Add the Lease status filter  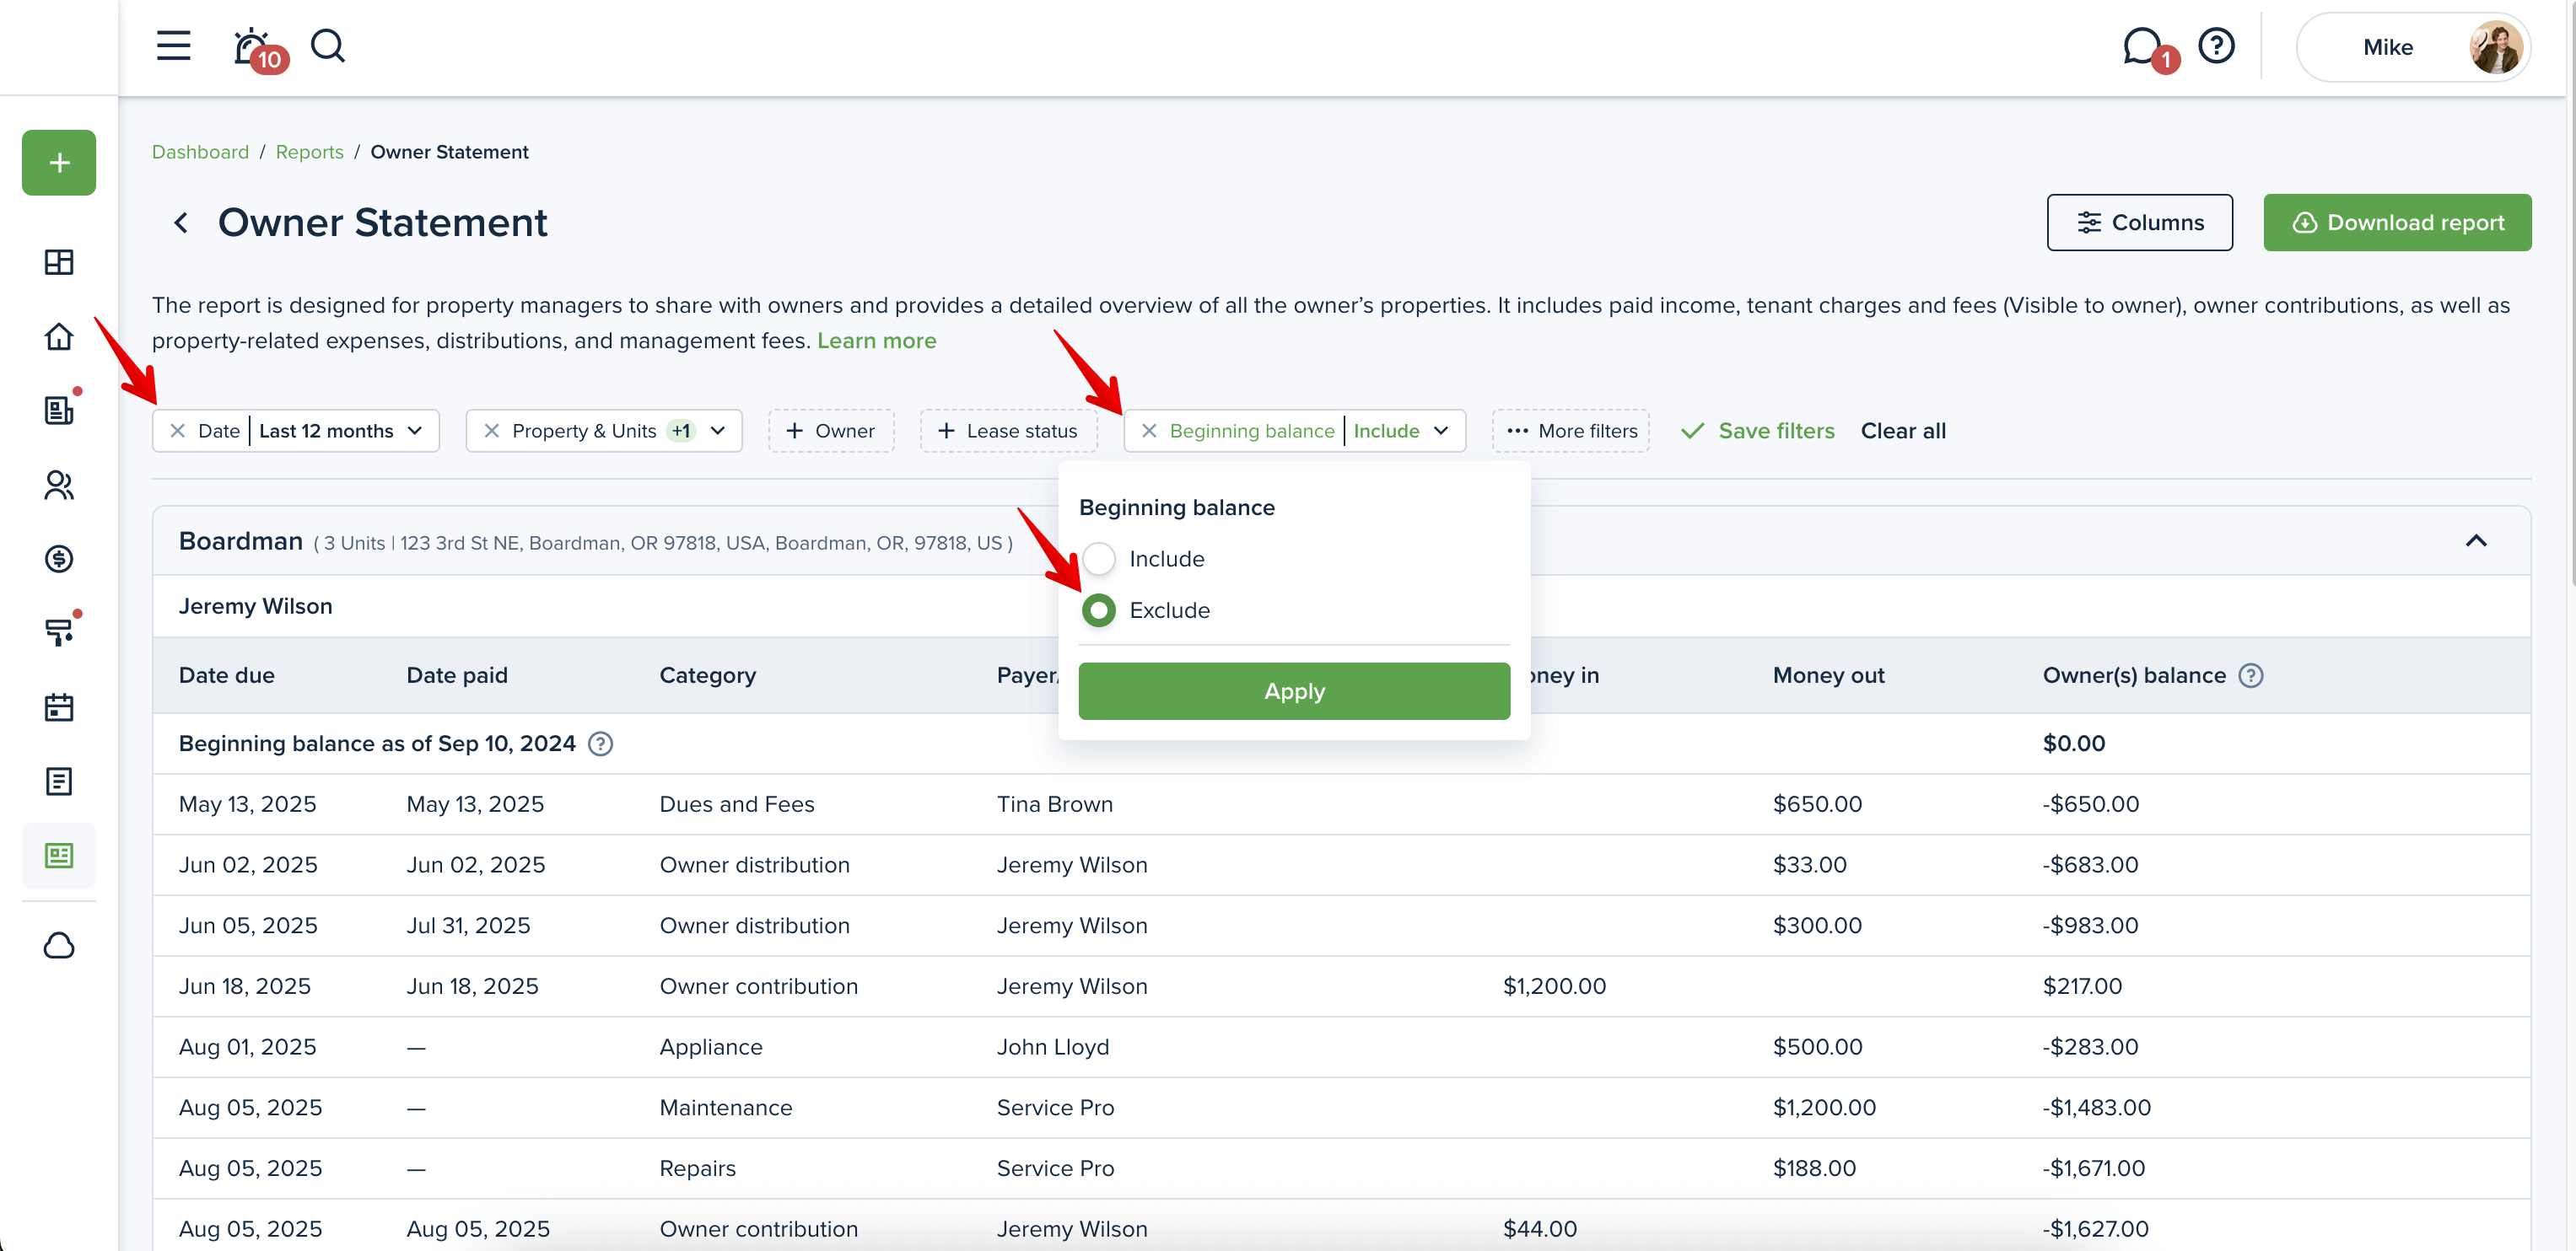1008,431
